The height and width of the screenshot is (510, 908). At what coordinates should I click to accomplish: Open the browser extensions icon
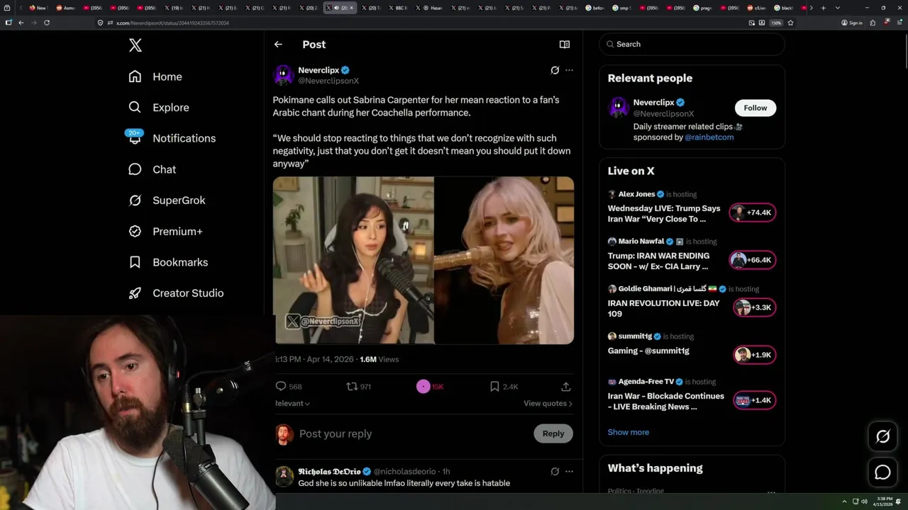point(873,23)
